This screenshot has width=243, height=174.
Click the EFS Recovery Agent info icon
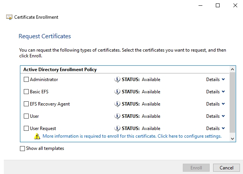click(x=117, y=104)
